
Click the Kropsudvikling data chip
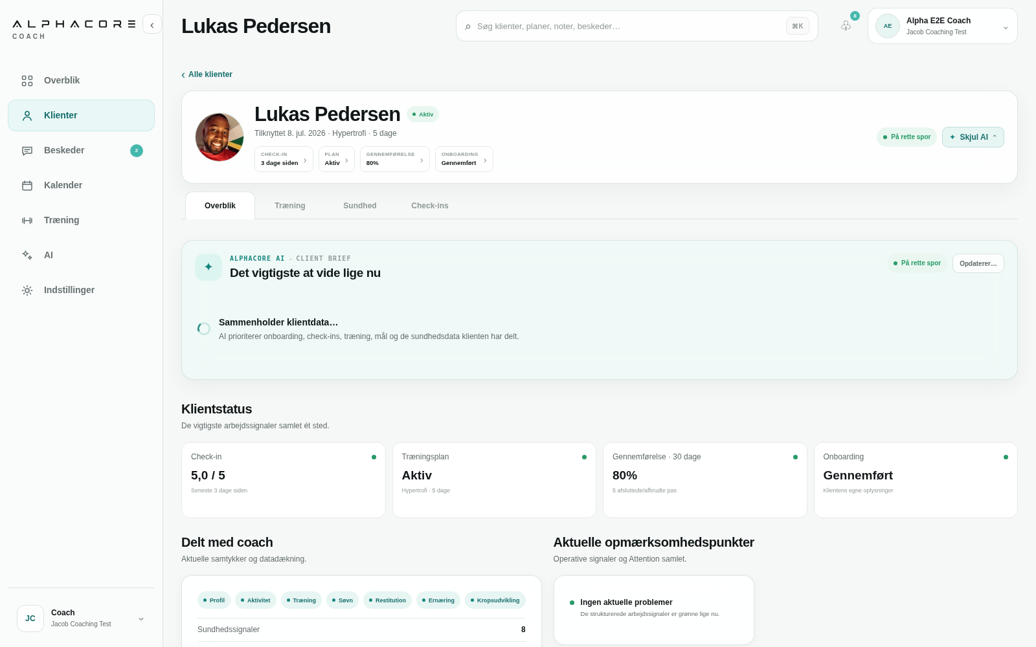tap(495, 600)
